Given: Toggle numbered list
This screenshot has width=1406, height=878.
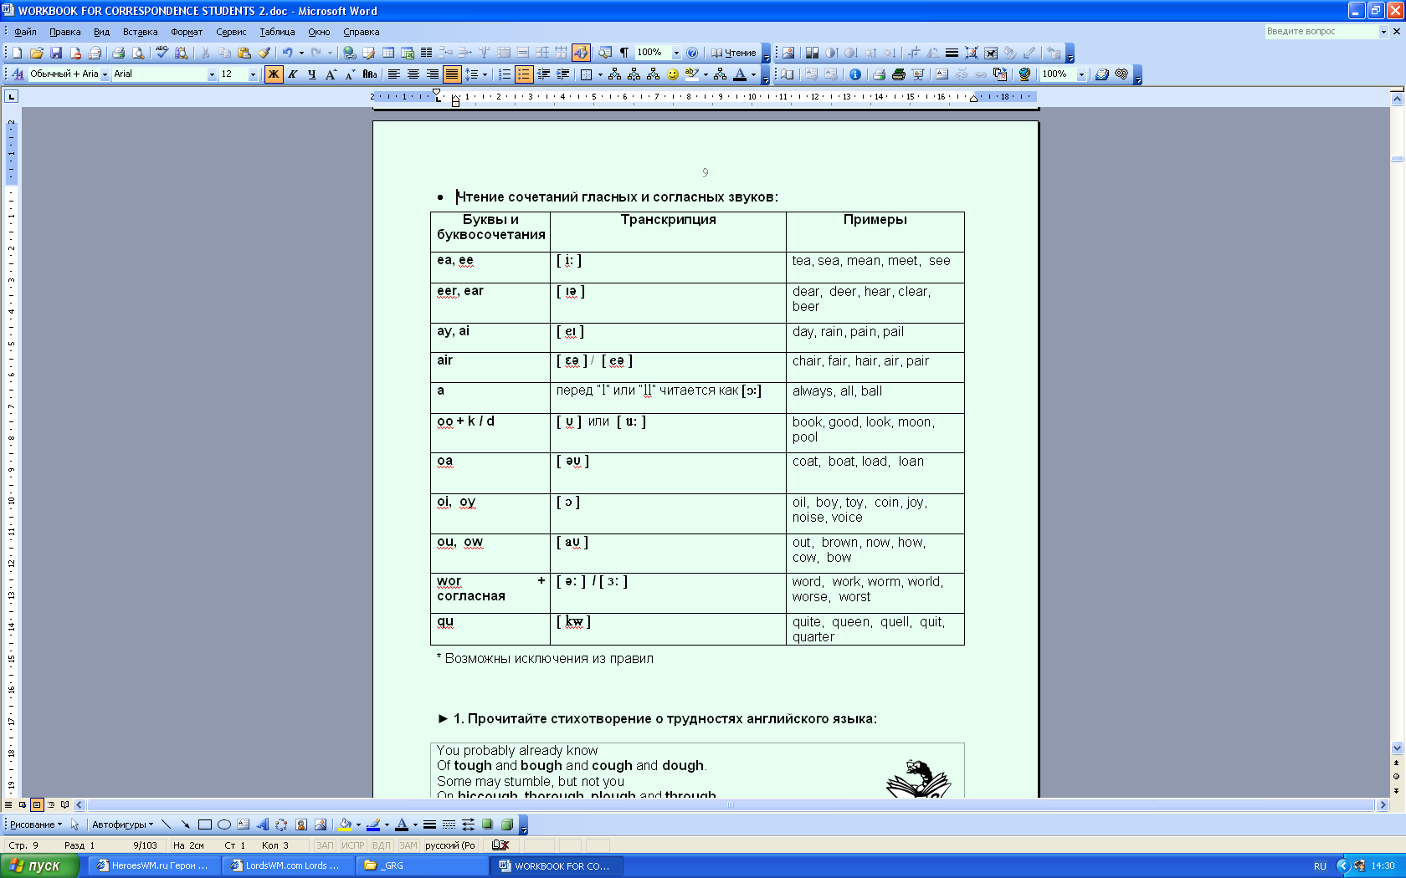Looking at the screenshot, I should (x=505, y=74).
